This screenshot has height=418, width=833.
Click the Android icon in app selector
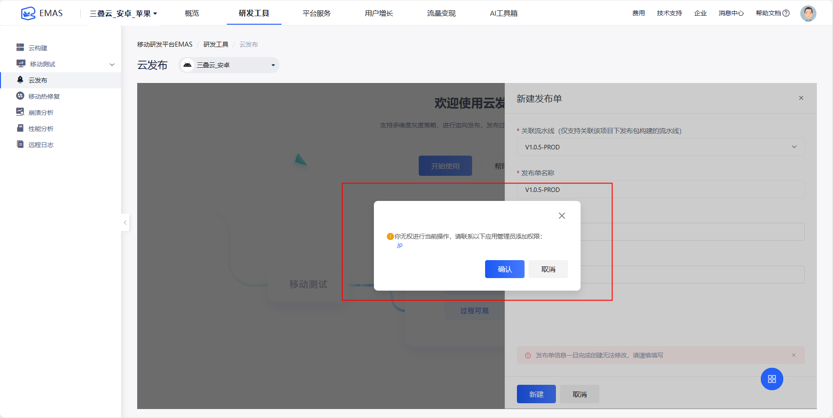coord(187,65)
